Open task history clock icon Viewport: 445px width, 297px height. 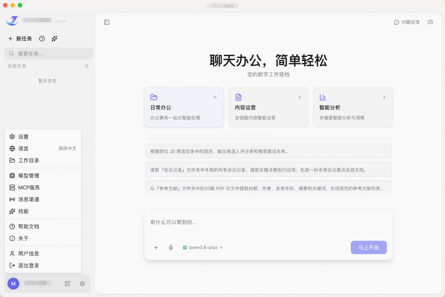click(42, 39)
